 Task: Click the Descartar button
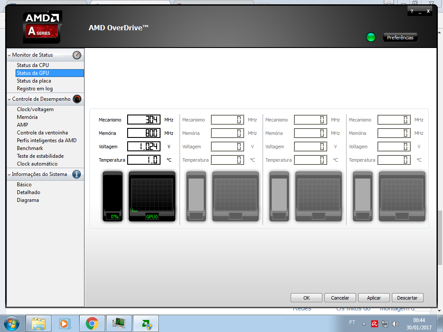coord(408,298)
